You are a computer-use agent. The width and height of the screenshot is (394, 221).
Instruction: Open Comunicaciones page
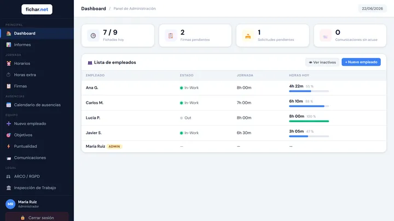(37, 158)
